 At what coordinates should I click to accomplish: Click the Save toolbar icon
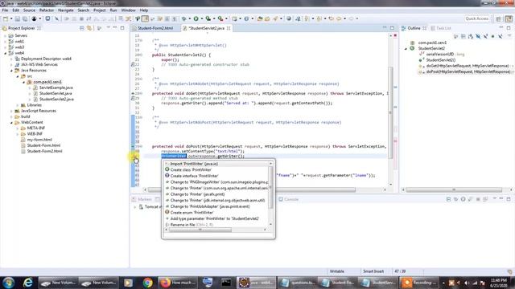tap(18, 19)
